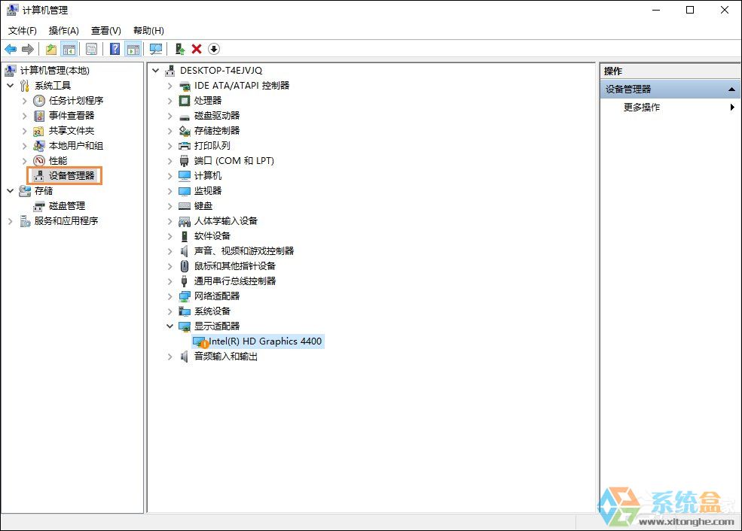Click the Back arrow toolbar icon
Viewport: 742px width, 531px height.
pos(11,49)
